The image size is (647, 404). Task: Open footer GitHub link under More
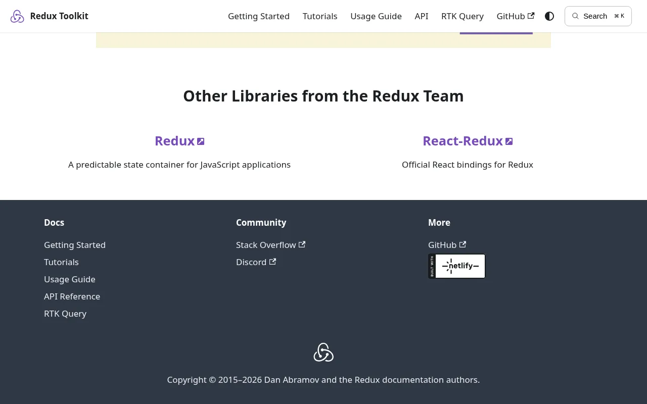(447, 245)
